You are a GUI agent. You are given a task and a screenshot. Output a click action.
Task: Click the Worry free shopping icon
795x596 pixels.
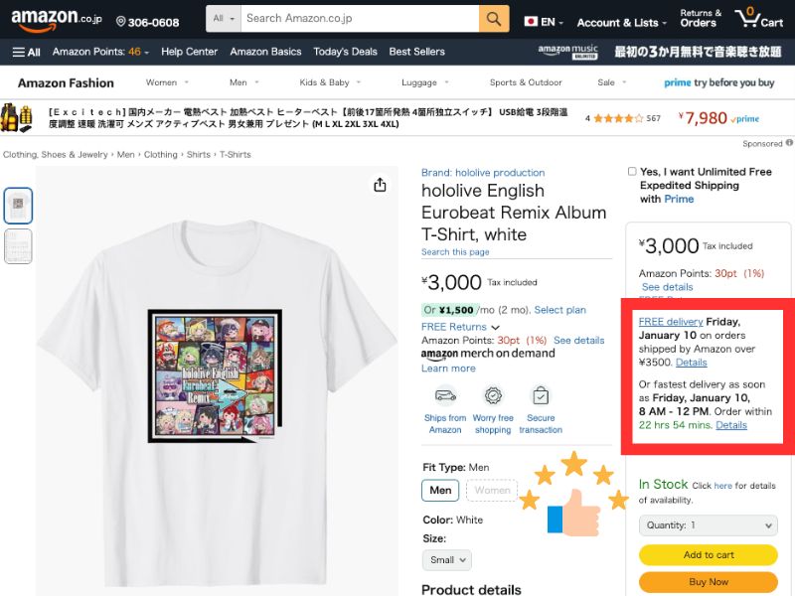493,395
